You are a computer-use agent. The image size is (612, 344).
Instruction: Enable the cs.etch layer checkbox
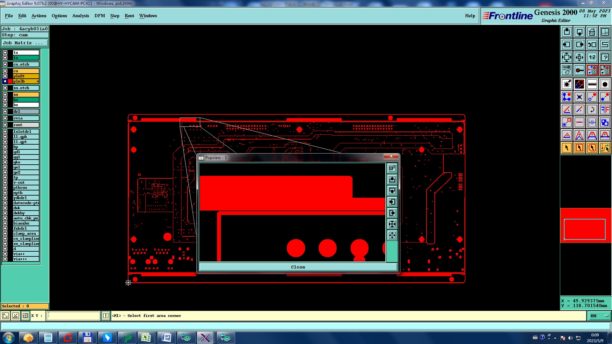(5, 64)
